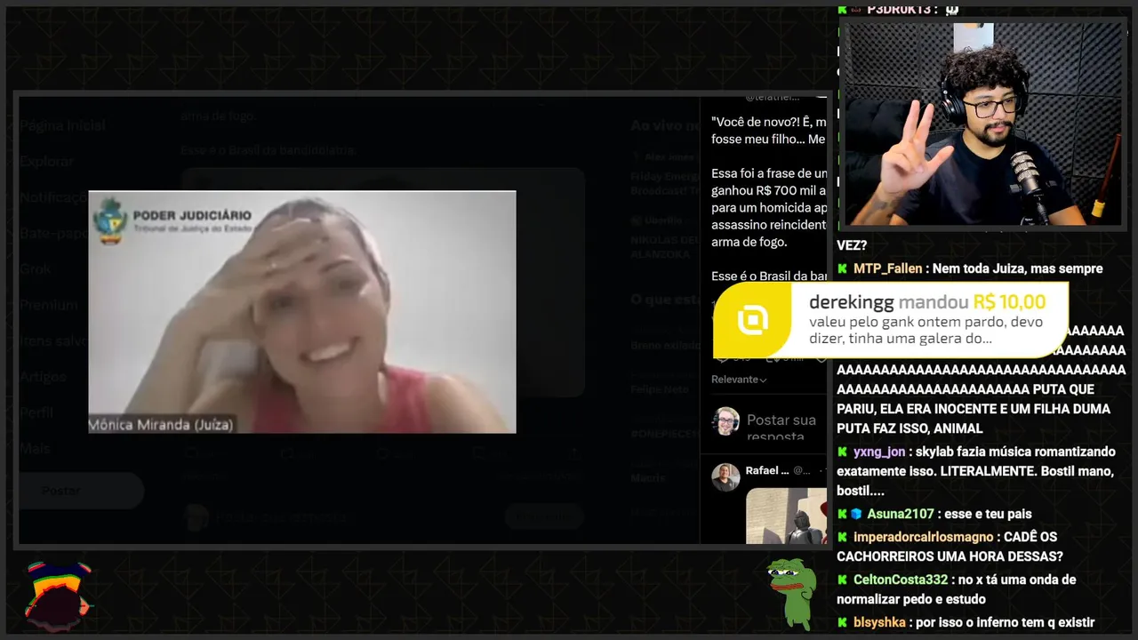
Task: Click the streamer's webcam feed
Action: pos(982,124)
